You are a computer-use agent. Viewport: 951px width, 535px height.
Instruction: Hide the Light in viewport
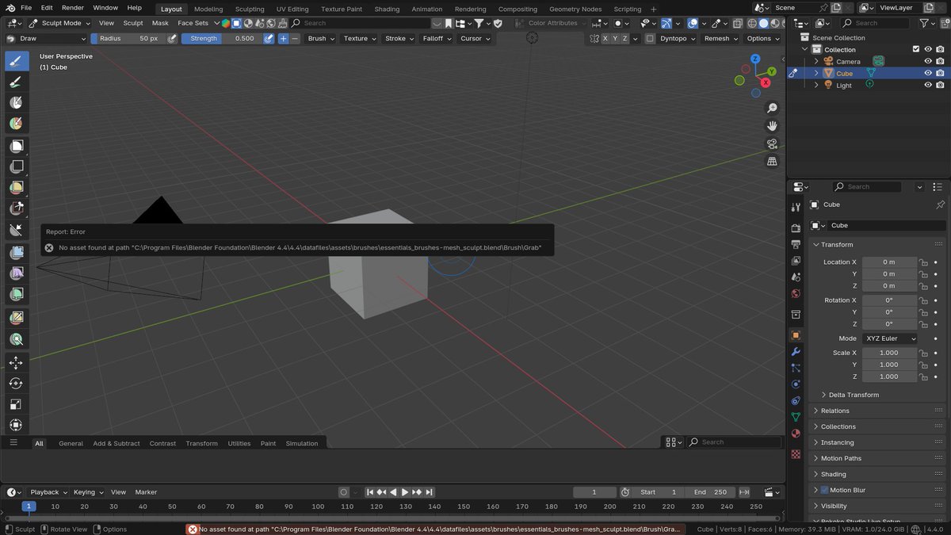(928, 85)
